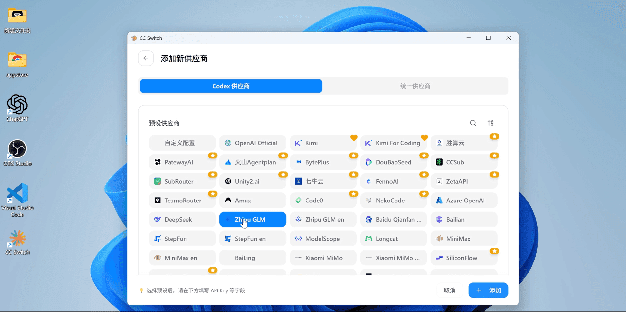Select the Code0 supplier
This screenshot has width=626, height=312.
pos(323,201)
